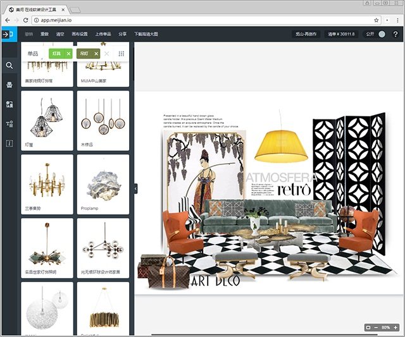Collapse the product panel handle arrow
The width and height of the screenshot is (405, 337).
click(x=135, y=188)
